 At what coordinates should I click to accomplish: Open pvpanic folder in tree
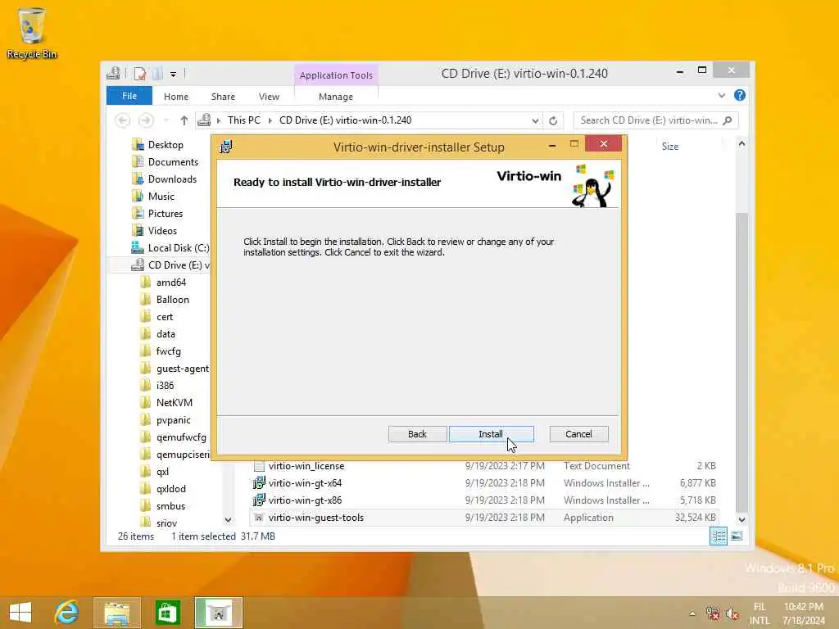173,420
